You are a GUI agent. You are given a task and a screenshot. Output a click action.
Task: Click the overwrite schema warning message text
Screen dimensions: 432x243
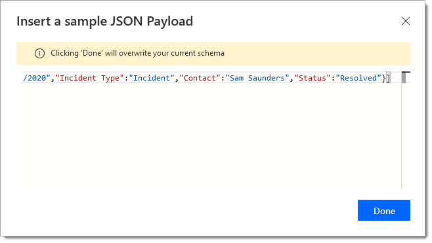coord(137,53)
